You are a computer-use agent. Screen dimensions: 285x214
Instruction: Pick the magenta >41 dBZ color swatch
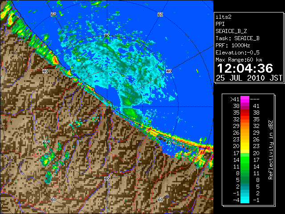[x=244, y=99]
